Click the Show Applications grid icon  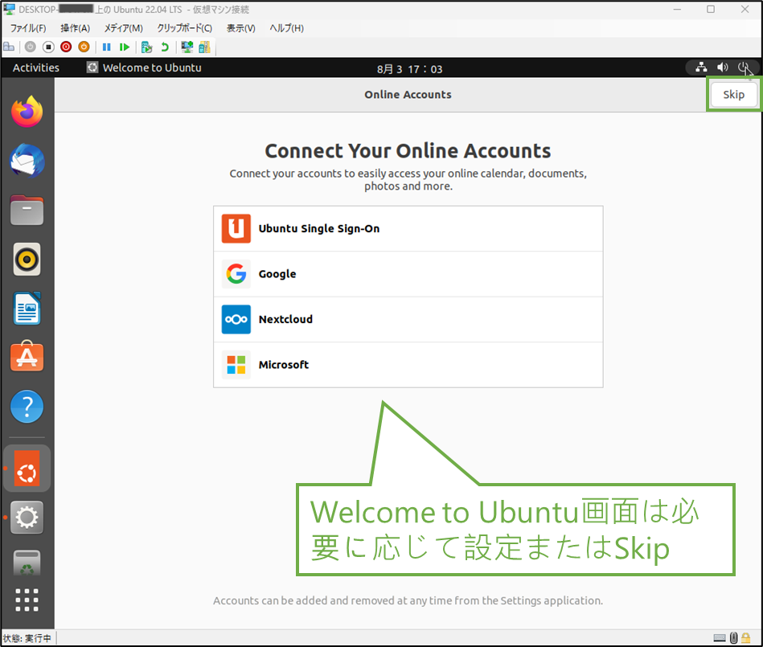(27, 599)
